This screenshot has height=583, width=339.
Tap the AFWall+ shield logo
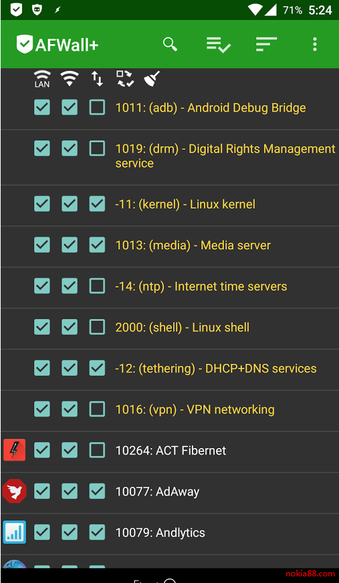click(25, 44)
